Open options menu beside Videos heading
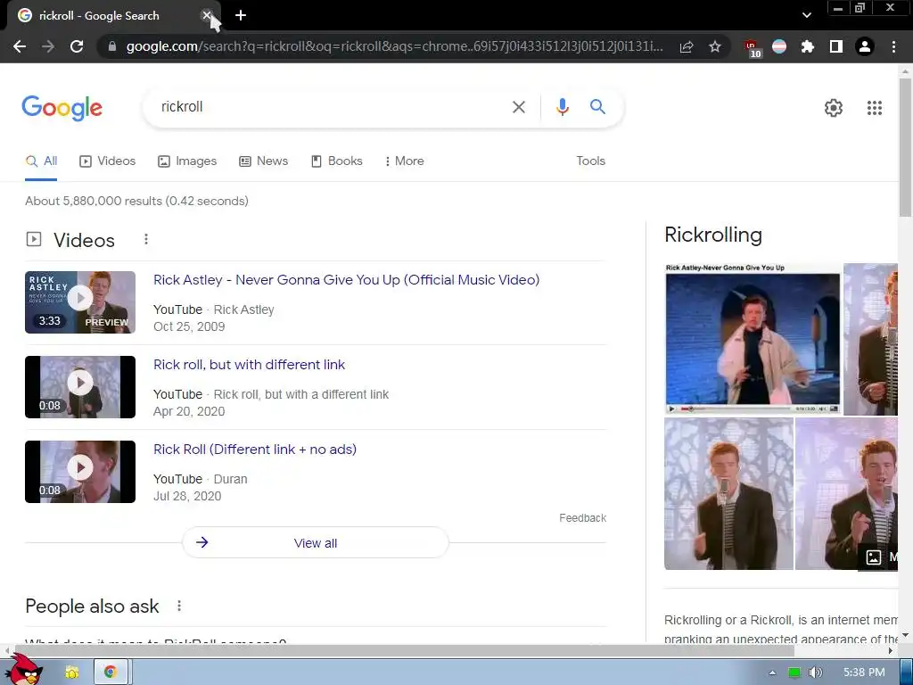This screenshot has width=913, height=685. click(x=146, y=239)
